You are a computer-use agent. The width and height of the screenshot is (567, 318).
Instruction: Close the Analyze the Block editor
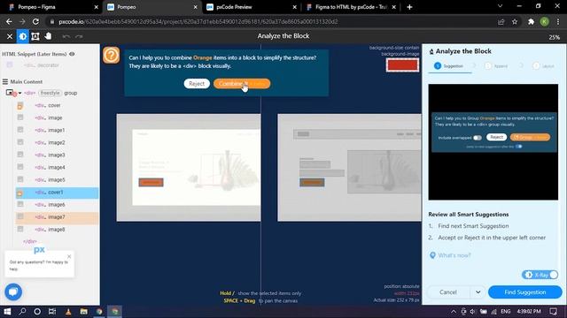pyautogui.click(x=10, y=36)
